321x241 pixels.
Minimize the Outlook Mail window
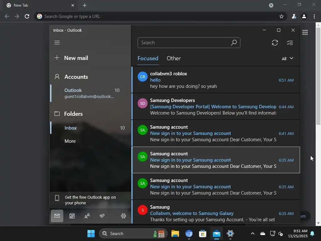pyautogui.click(x=264, y=30)
